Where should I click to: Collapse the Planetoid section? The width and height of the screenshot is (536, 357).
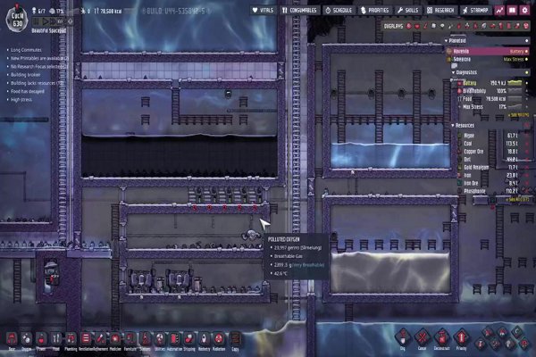446,41
